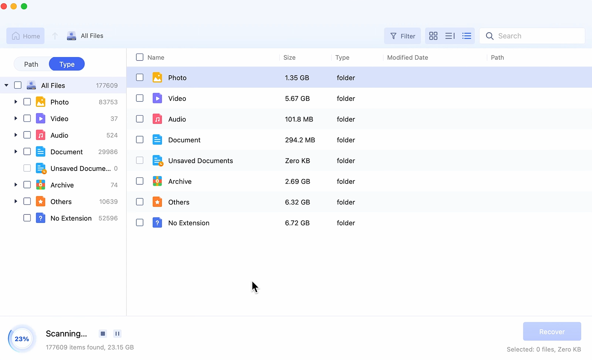592x360 pixels.
Task: Click the '6.72 GB' size cell
Action: click(297, 223)
